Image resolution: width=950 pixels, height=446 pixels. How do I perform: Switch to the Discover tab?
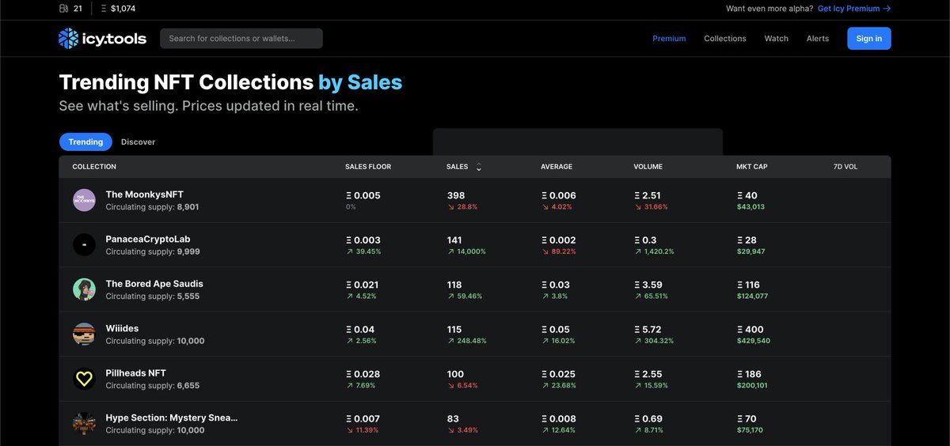138,142
